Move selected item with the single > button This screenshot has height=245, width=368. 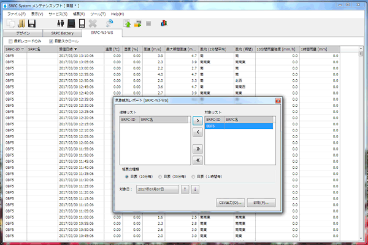coord(197,121)
